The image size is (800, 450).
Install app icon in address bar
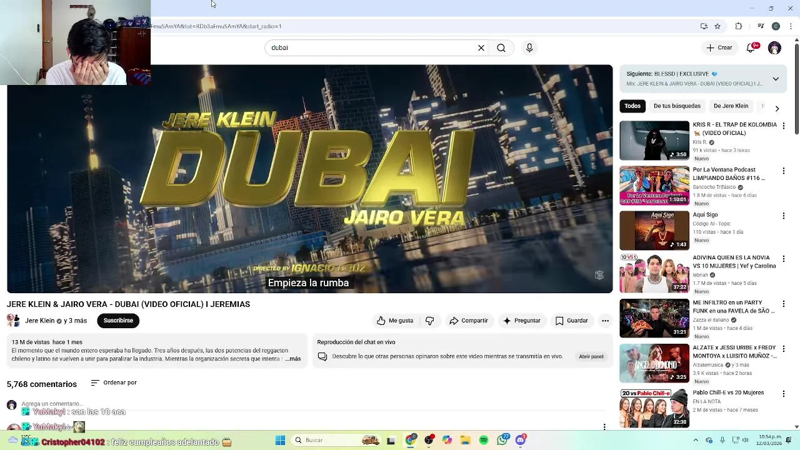(x=704, y=26)
